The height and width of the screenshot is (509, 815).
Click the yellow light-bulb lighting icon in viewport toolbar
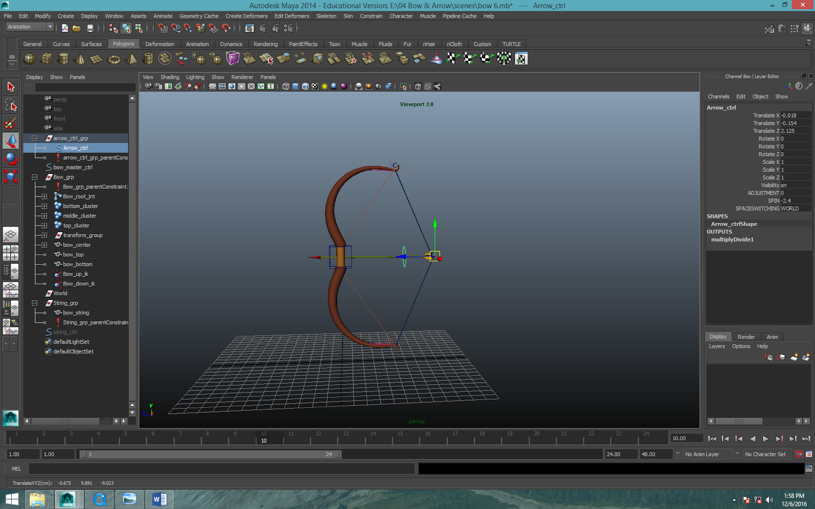pyautogui.click(x=324, y=87)
